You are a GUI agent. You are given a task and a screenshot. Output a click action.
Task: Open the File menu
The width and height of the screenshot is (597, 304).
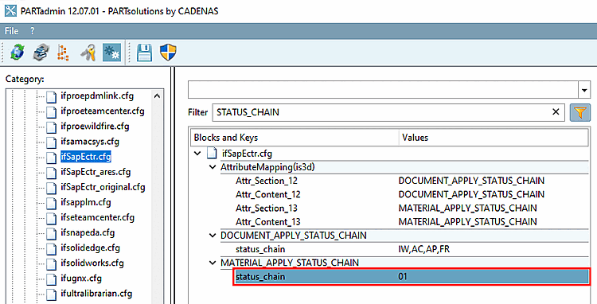11,31
